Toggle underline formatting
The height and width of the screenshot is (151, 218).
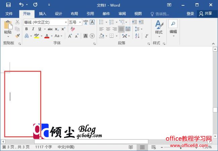pos(40,29)
